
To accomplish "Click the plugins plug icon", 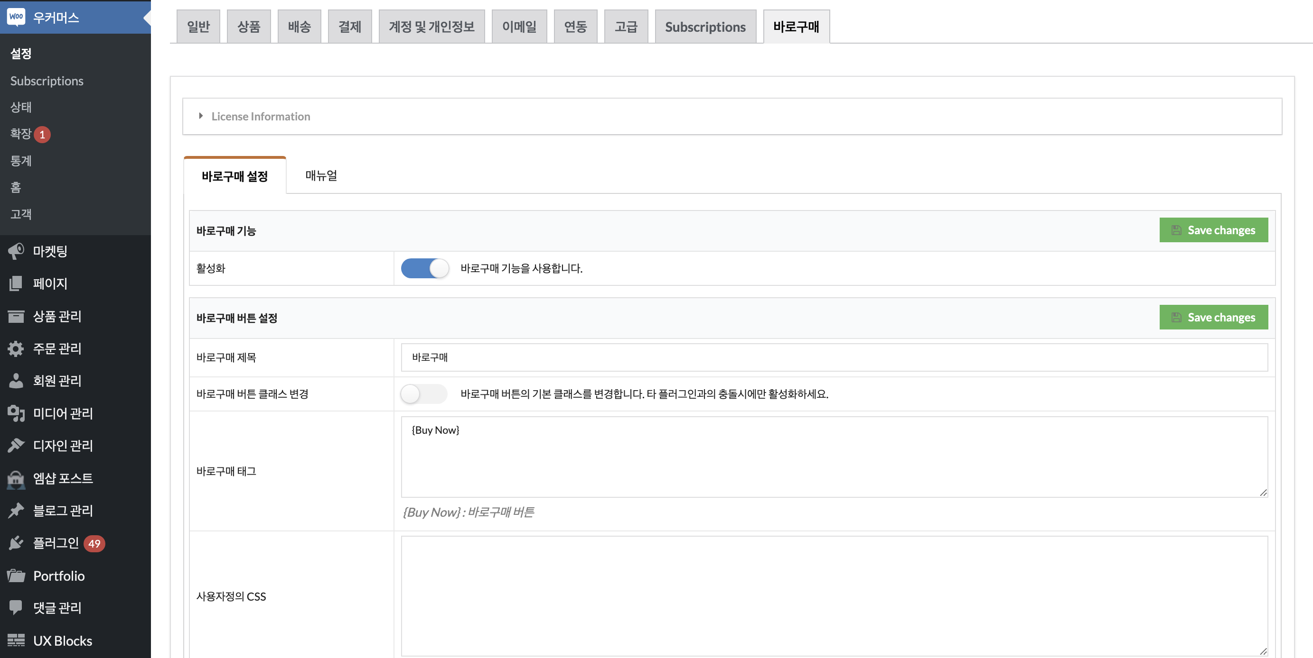I will 16,543.
